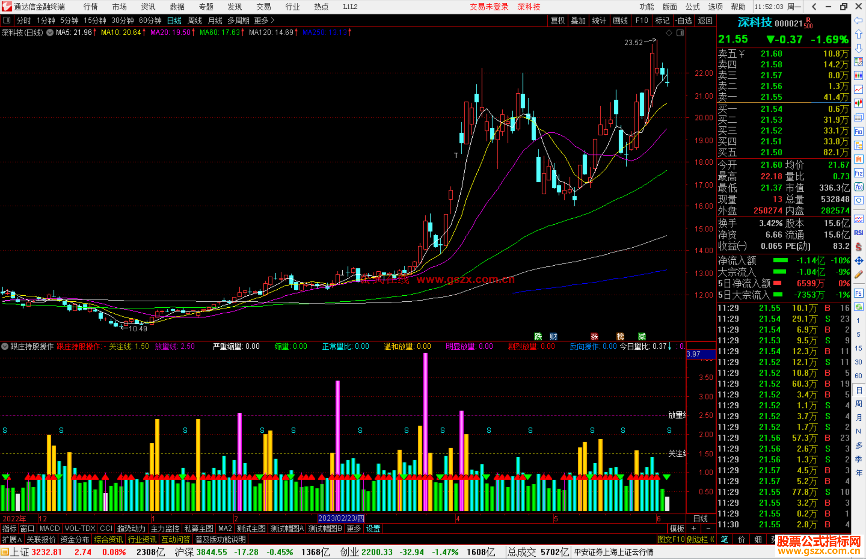The height and width of the screenshot is (559, 866).
Task: Click the up arrow icon in right sidebar
Action: click(858, 34)
